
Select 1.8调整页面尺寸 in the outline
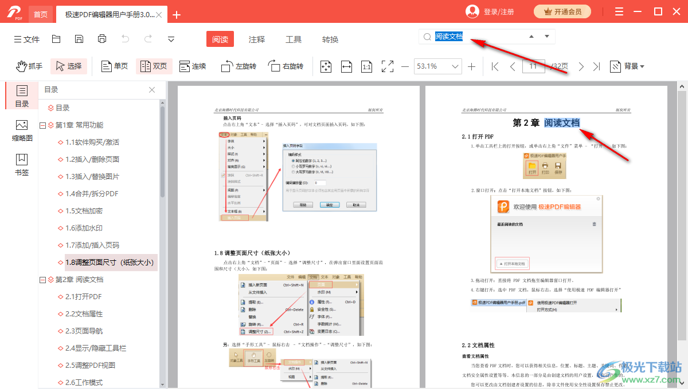[x=111, y=262]
